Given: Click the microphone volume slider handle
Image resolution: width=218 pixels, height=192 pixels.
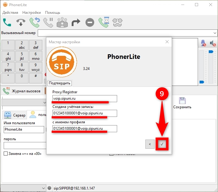Looking at the screenshot, I should click(x=202, y=82).
